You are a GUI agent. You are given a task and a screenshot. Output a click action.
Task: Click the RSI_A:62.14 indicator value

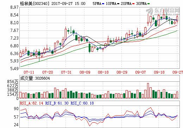tap(32, 103)
